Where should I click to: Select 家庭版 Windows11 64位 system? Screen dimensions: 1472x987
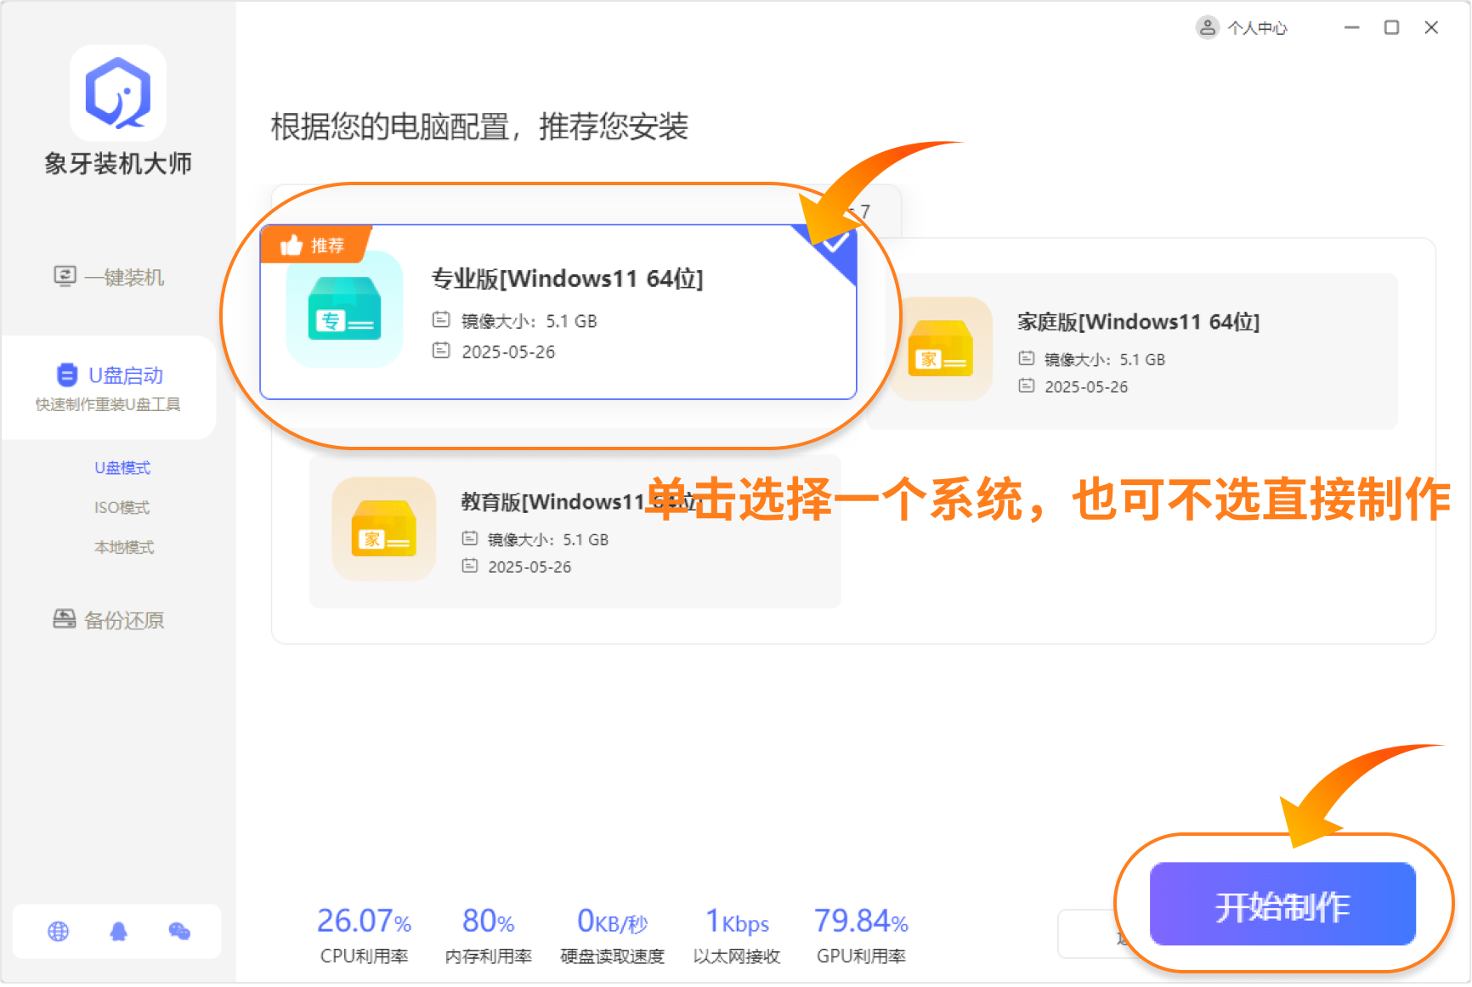[x=1137, y=322]
